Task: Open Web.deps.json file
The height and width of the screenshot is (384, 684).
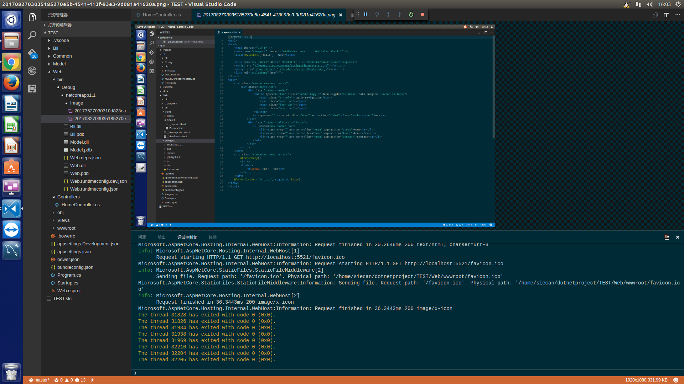Action: coord(85,158)
